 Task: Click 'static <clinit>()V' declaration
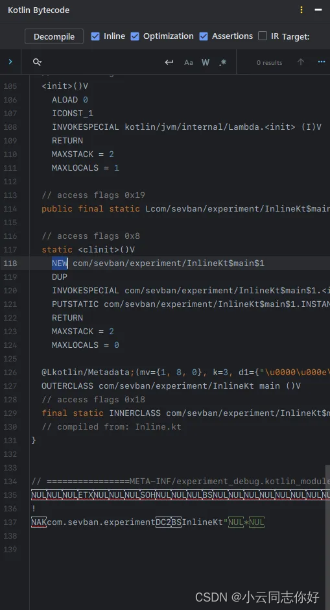(x=88, y=250)
